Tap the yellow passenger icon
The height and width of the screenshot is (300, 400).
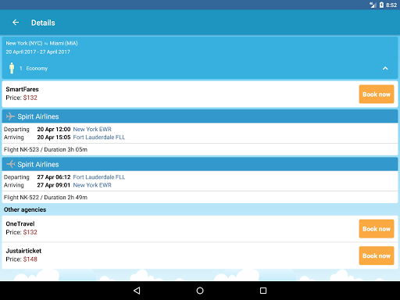(12, 68)
